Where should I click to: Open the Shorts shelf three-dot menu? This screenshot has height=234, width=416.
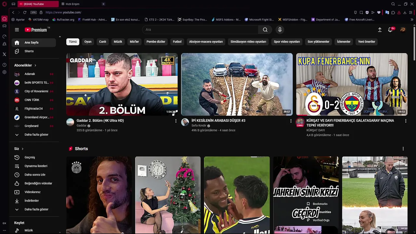(403, 149)
